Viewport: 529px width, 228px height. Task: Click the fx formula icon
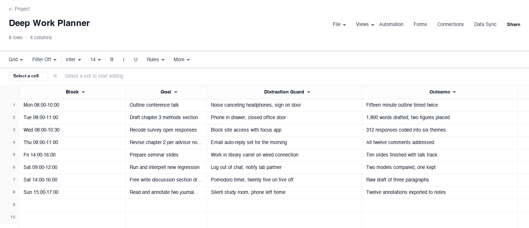(55, 76)
